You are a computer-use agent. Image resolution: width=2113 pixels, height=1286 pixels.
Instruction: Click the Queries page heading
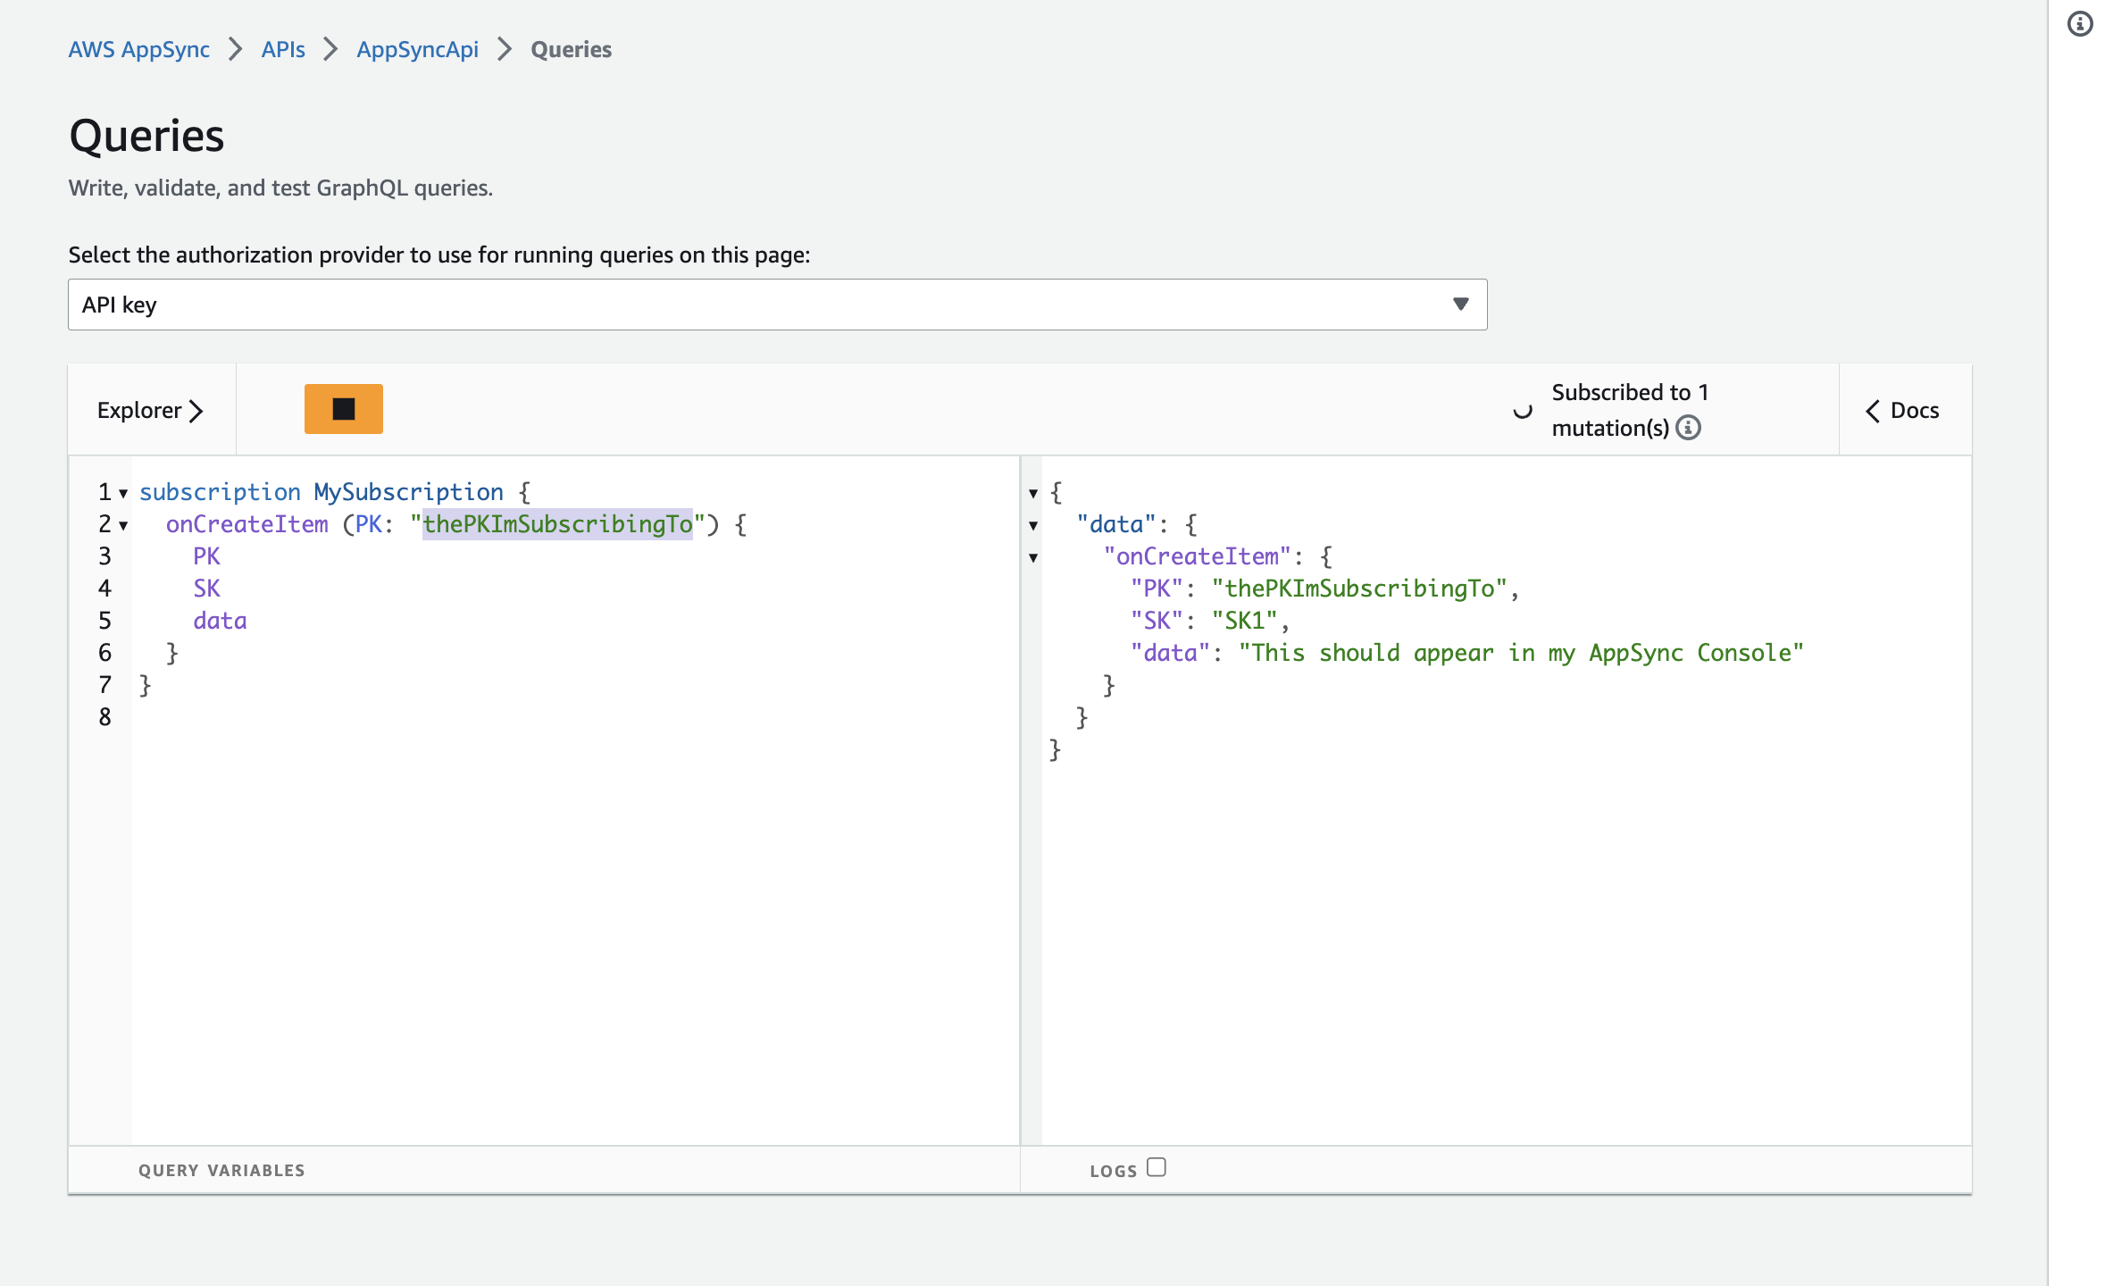tap(146, 136)
